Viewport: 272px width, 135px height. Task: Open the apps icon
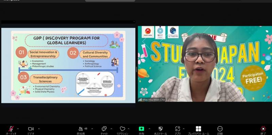tap(177, 129)
